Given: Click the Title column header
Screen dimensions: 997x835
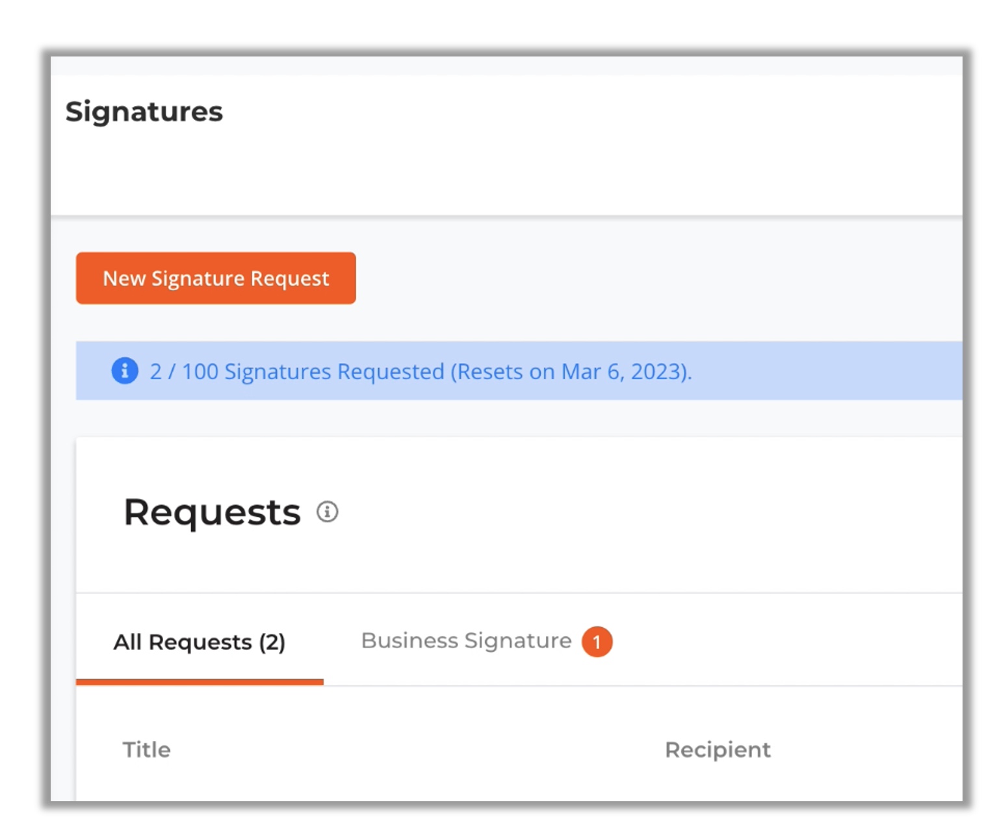Looking at the screenshot, I should (x=147, y=749).
